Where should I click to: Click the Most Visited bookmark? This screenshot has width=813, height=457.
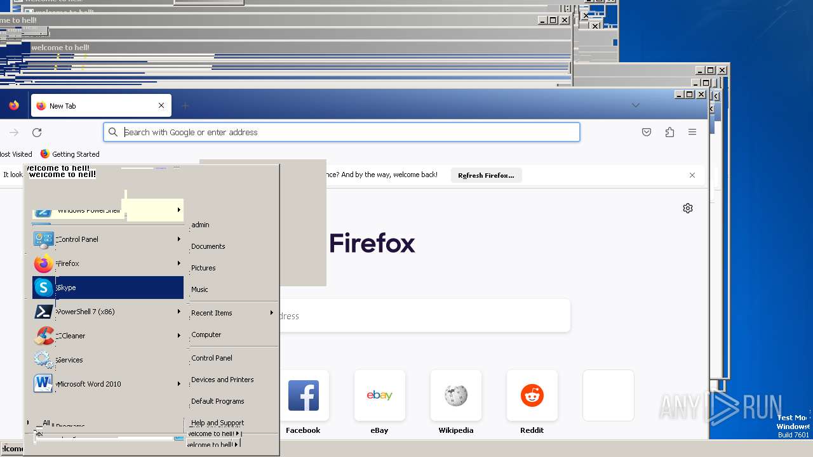(16, 154)
